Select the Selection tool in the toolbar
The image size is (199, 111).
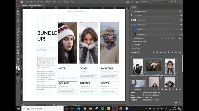(18, 8)
